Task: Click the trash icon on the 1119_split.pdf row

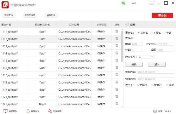Action: point(117,89)
